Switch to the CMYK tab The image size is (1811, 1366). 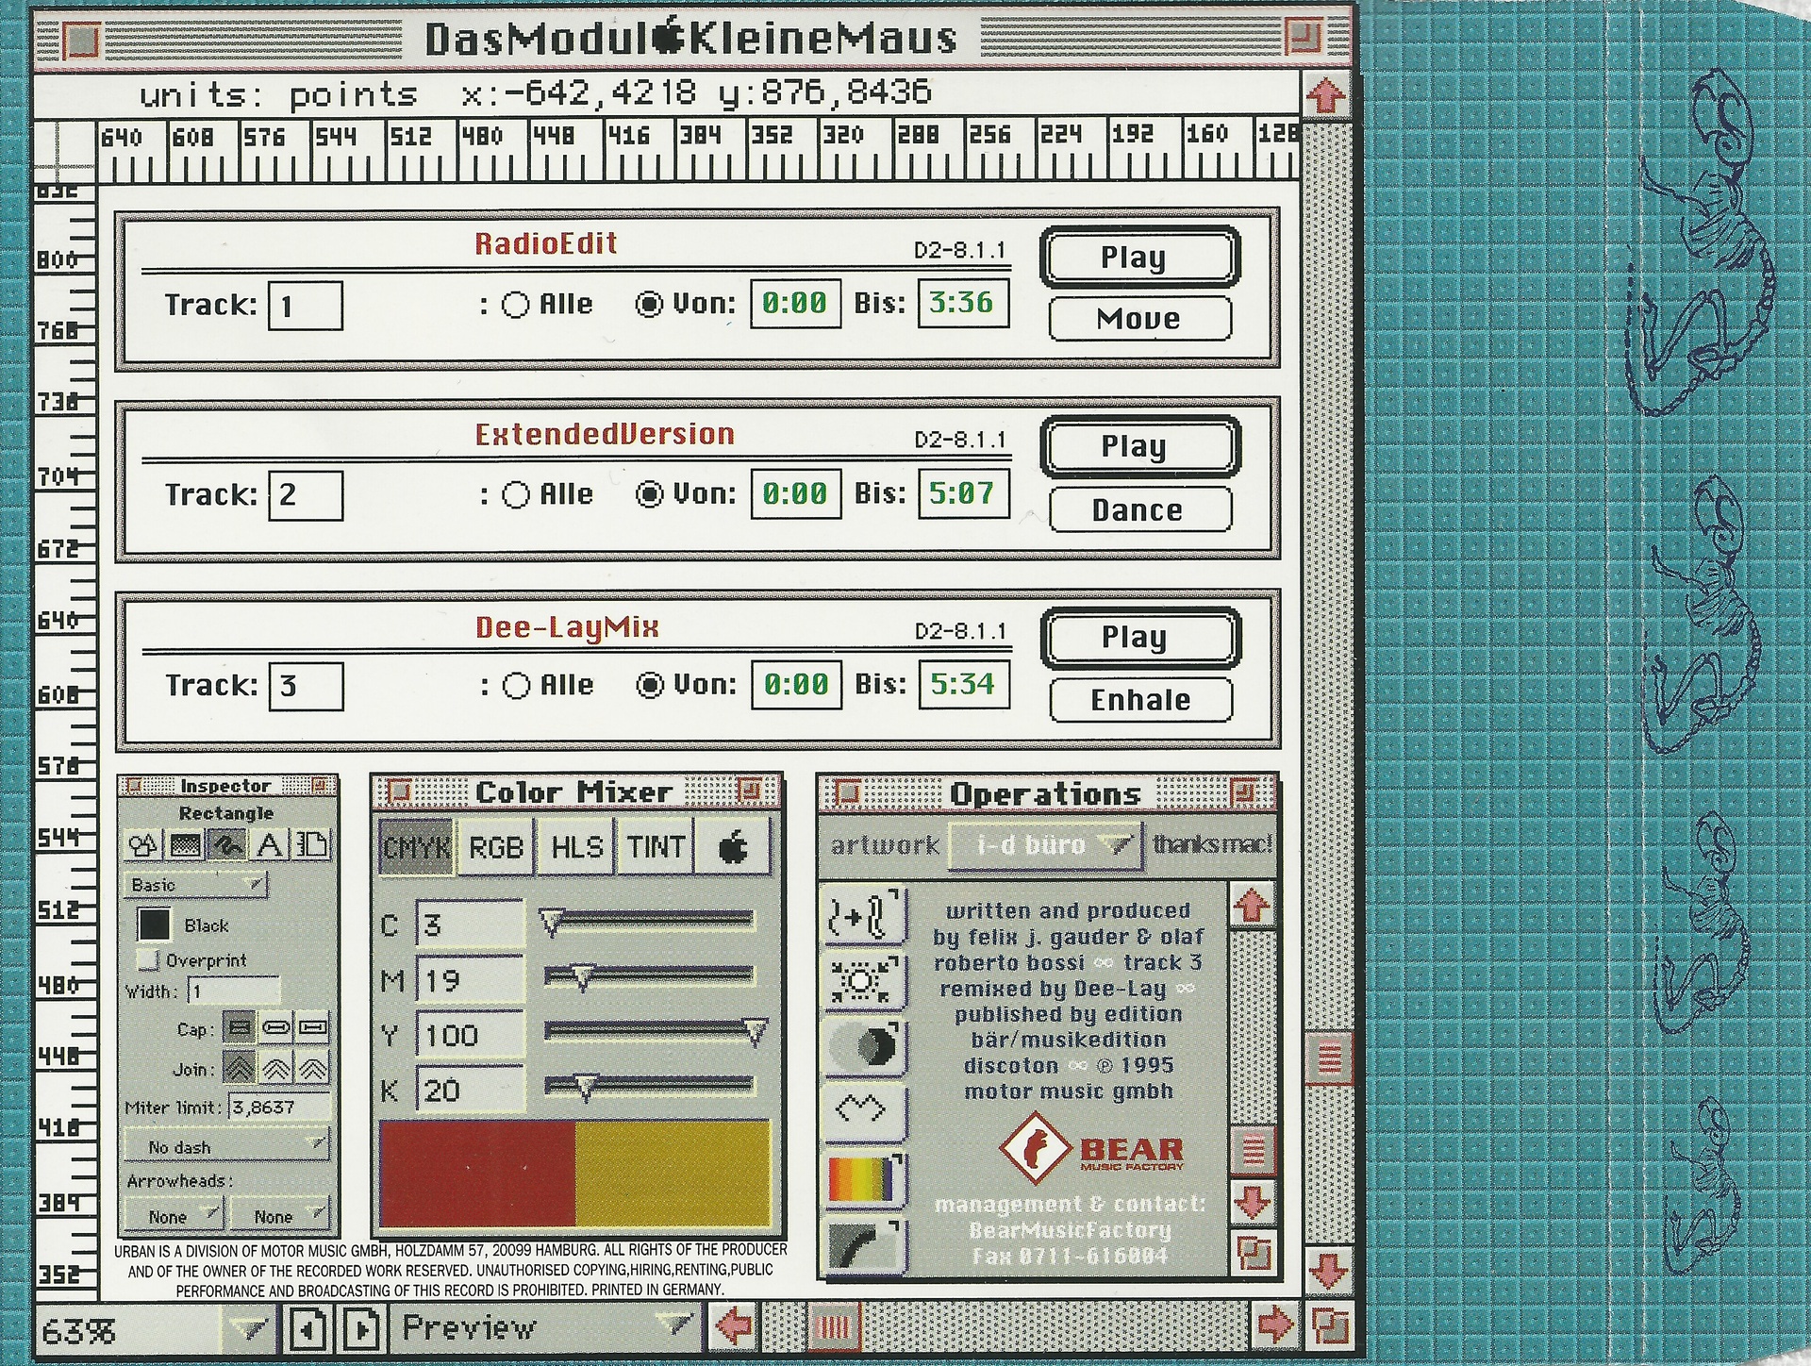pos(416,847)
